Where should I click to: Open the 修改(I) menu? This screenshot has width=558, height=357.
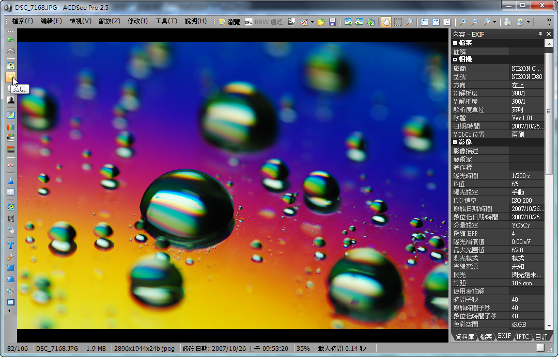coord(137,21)
